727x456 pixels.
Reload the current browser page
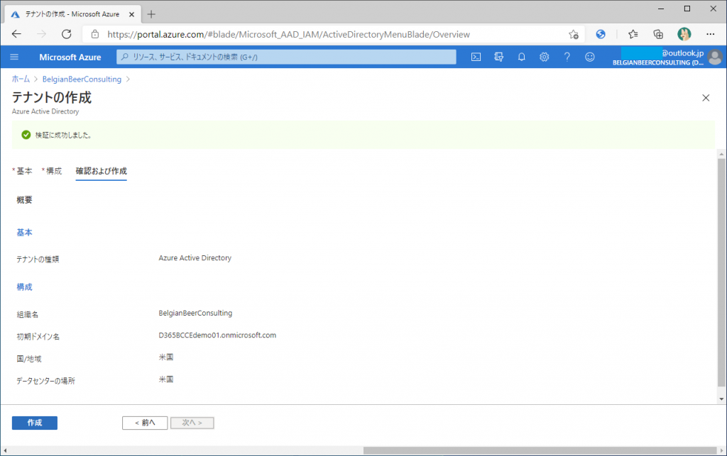67,34
